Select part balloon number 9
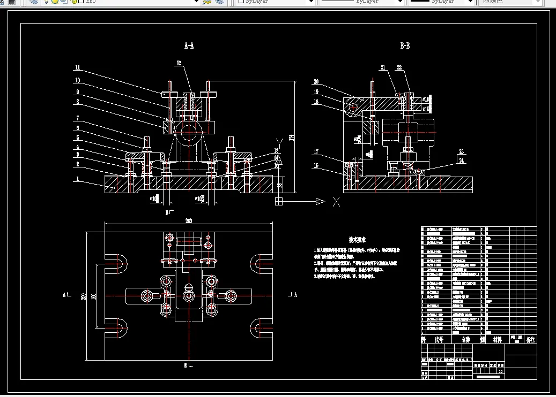Screen dimensions: 556x397 coord(78,92)
